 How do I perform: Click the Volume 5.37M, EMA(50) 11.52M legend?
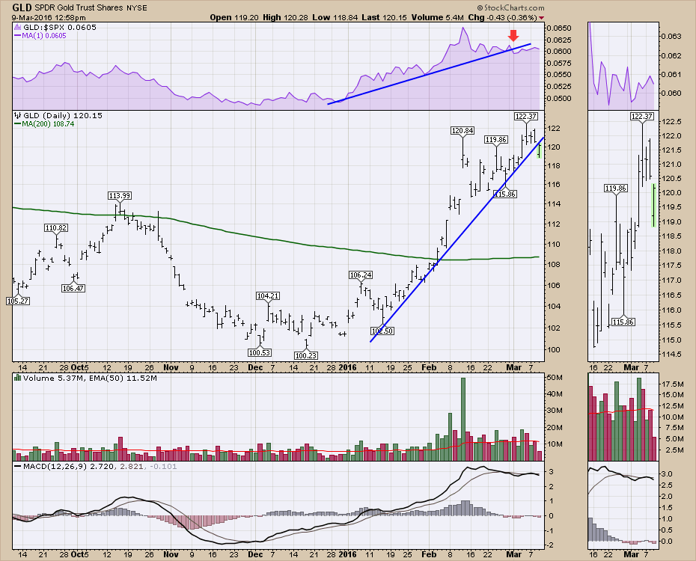tap(90, 378)
